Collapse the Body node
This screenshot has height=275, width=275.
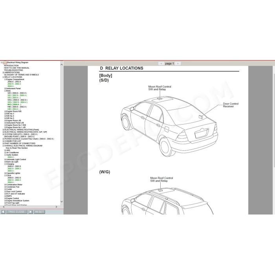(x=5, y=91)
